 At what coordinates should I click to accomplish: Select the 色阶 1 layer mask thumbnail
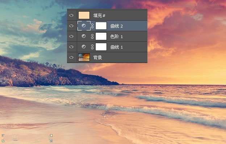tap(101, 36)
